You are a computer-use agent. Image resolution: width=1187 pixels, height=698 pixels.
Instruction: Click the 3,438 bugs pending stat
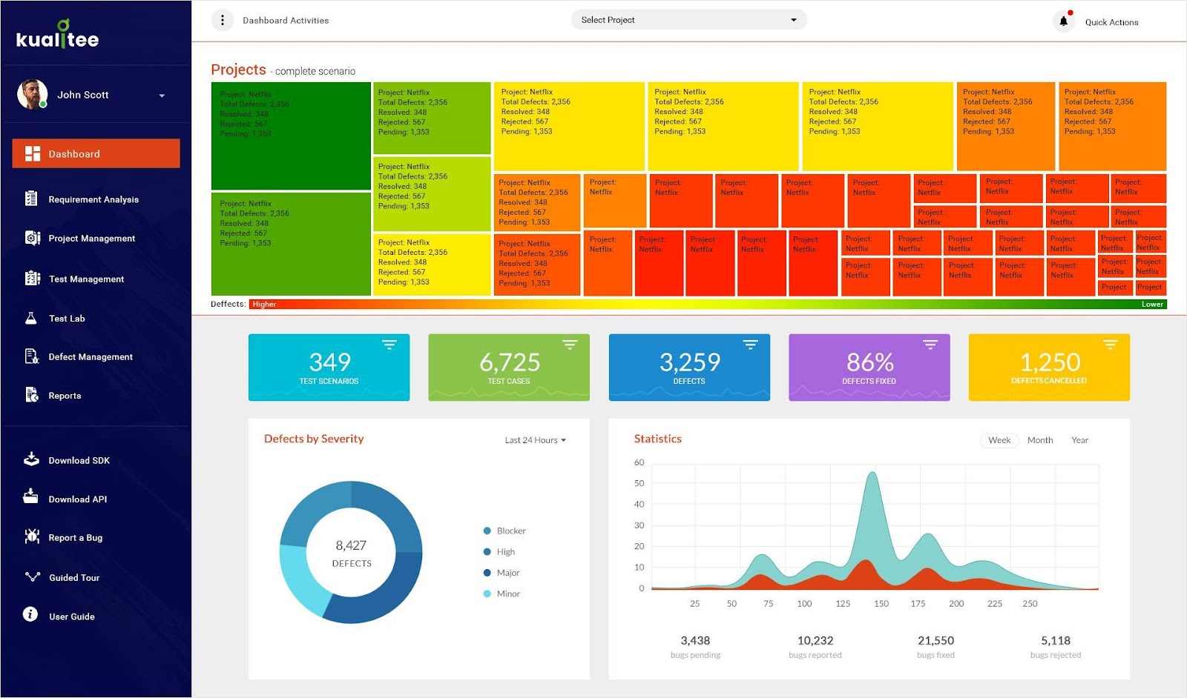[695, 646]
